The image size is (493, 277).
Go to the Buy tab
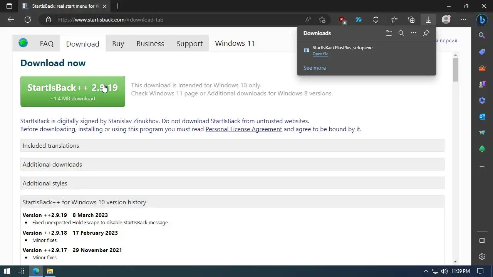click(118, 43)
